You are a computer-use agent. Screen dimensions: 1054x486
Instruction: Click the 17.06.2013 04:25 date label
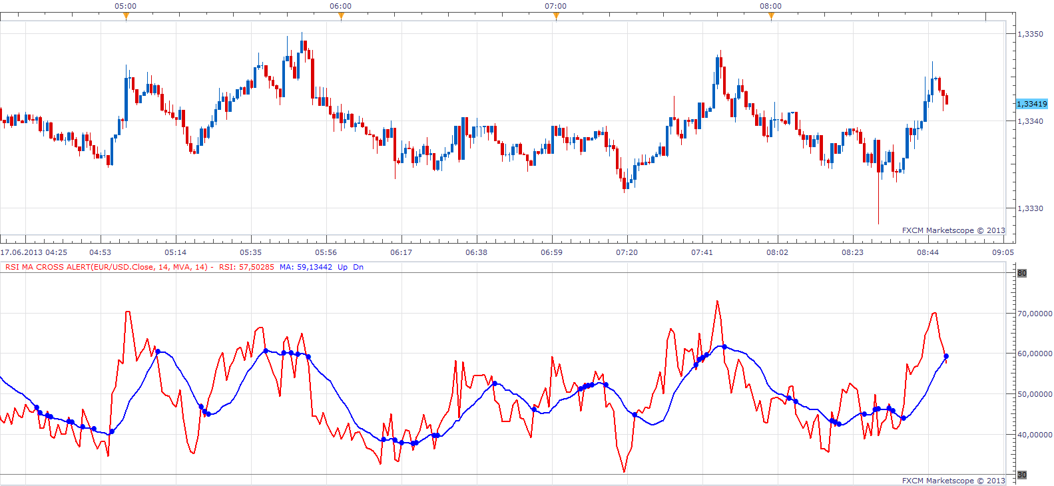pos(34,252)
